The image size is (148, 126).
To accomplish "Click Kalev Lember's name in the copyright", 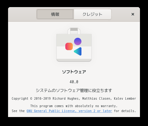I will pyautogui.click(x=125, y=98).
